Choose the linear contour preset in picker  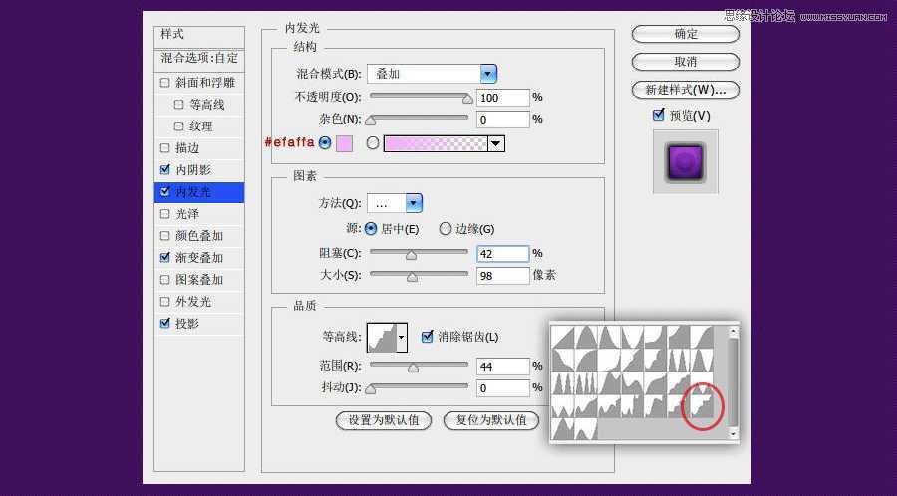564,339
